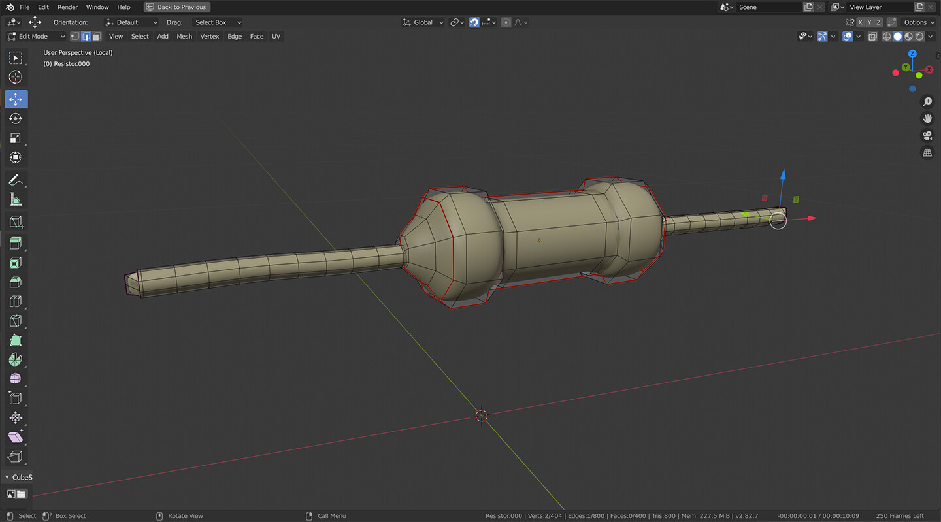Expand the Global transform orientation dropdown
Screen dimensions: 941x522
click(x=423, y=22)
